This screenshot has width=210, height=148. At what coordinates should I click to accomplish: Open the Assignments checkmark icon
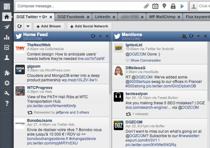(7, 47)
